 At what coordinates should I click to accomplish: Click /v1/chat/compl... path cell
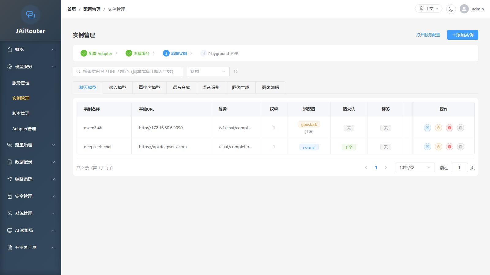click(x=235, y=128)
